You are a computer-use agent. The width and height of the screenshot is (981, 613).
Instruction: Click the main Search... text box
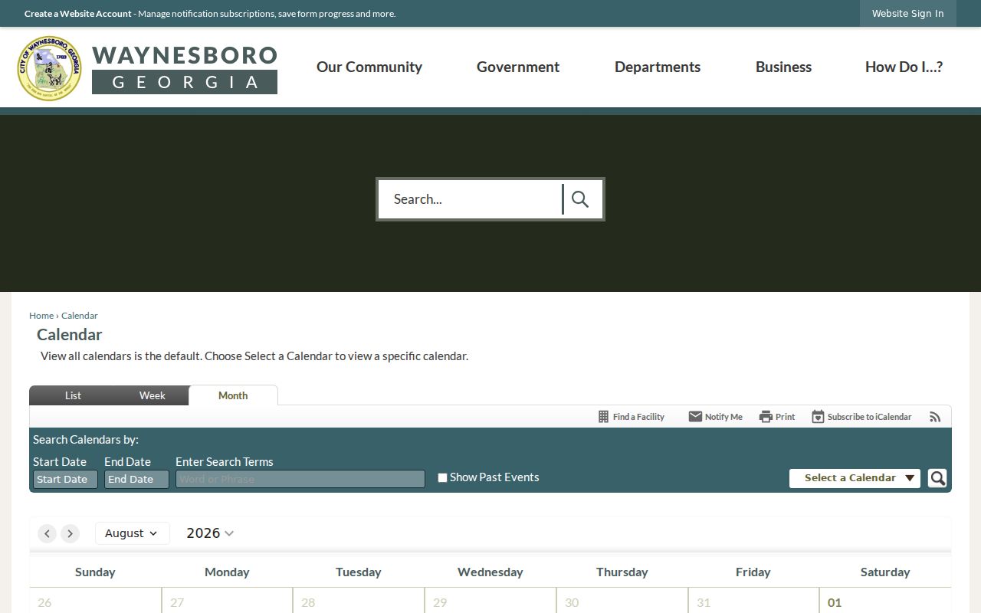point(470,199)
